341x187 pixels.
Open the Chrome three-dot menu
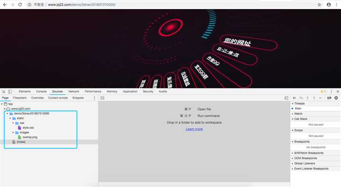pyautogui.click(x=336, y=5)
